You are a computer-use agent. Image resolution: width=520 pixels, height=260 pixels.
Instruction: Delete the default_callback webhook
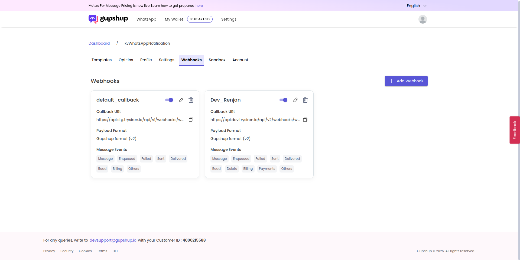(191, 100)
